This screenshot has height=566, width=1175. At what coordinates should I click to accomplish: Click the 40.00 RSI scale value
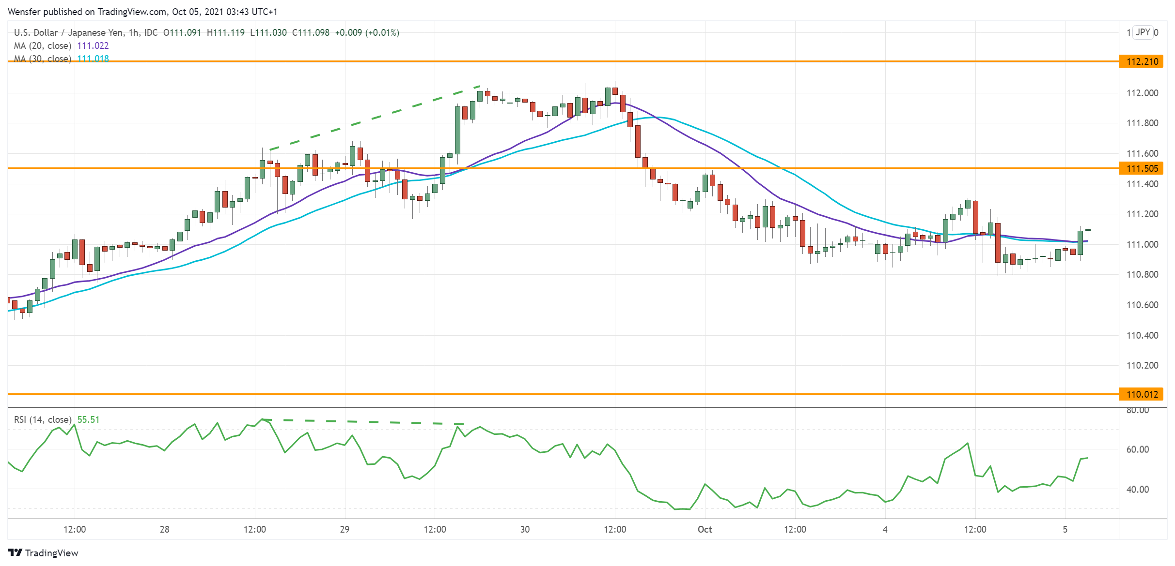(x=1137, y=490)
